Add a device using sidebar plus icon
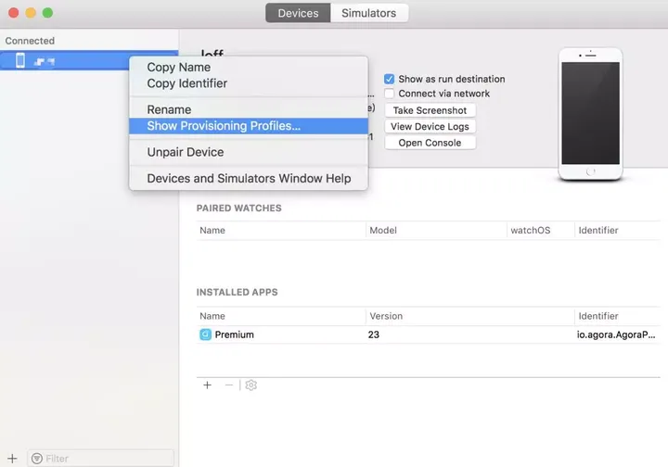The image size is (668, 467). (x=12, y=458)
